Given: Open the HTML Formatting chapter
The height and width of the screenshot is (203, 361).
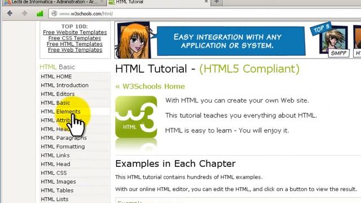Looking at the screenshot, I should tap(75, 147).
